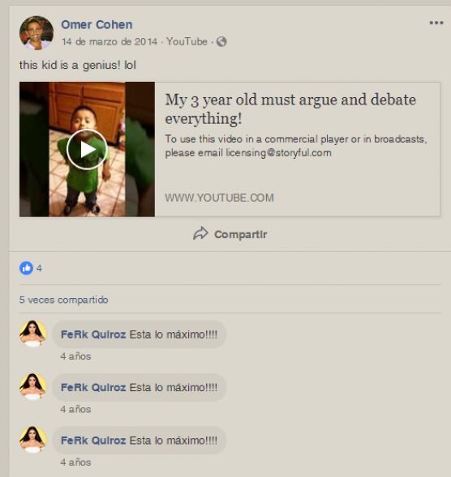Viewport: 451px width, 477px height.
Task: Click the 4 años timestamp under last comment
Action: tap(75, 462)
